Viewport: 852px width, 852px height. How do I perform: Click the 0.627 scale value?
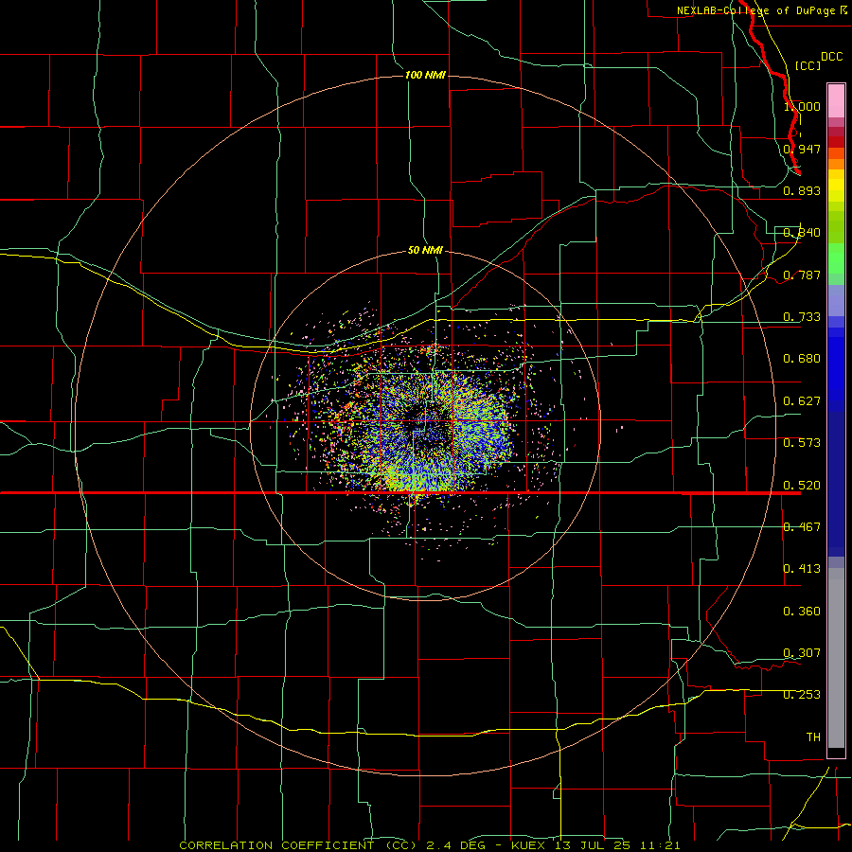[802, 401]
